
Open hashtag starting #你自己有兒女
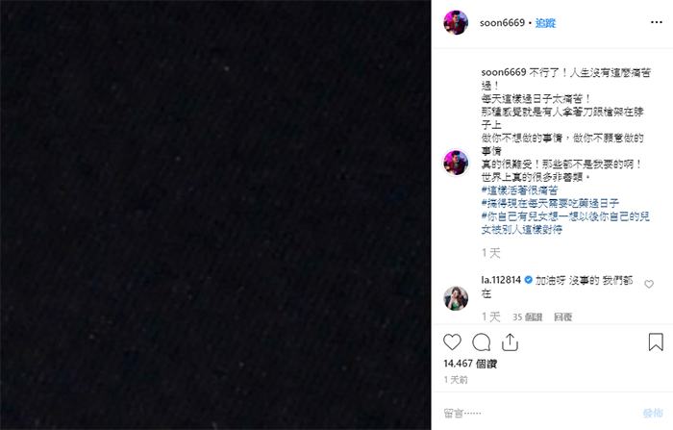565,223
